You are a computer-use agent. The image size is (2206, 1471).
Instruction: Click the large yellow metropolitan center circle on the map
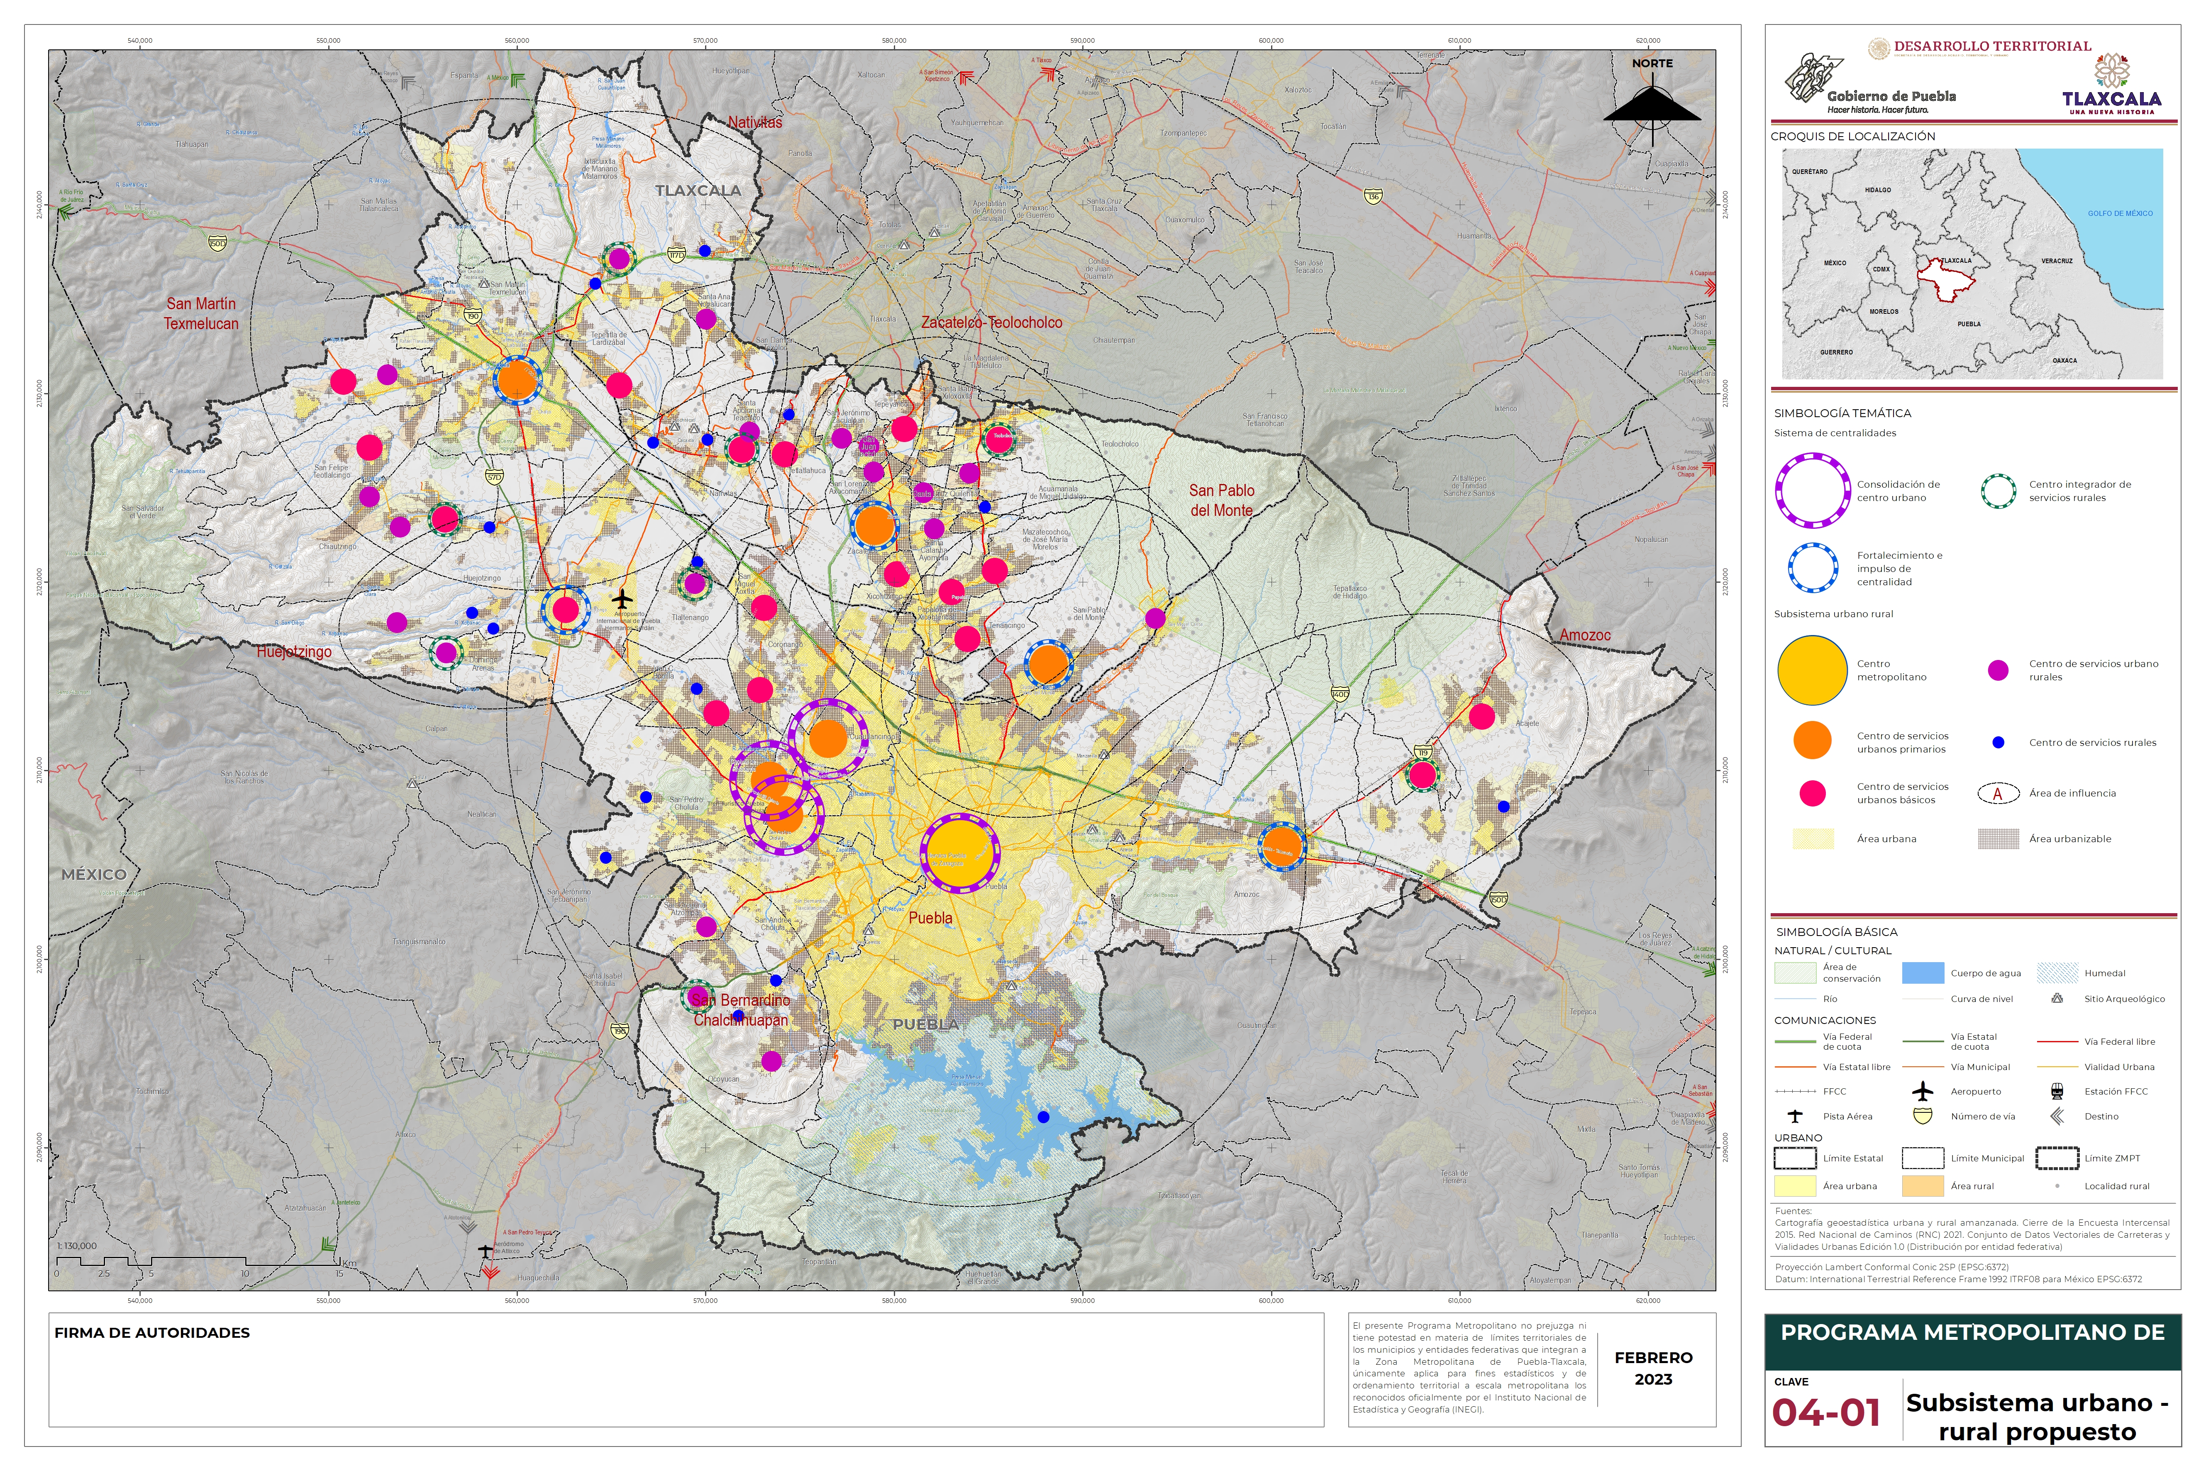click(959, 853)
